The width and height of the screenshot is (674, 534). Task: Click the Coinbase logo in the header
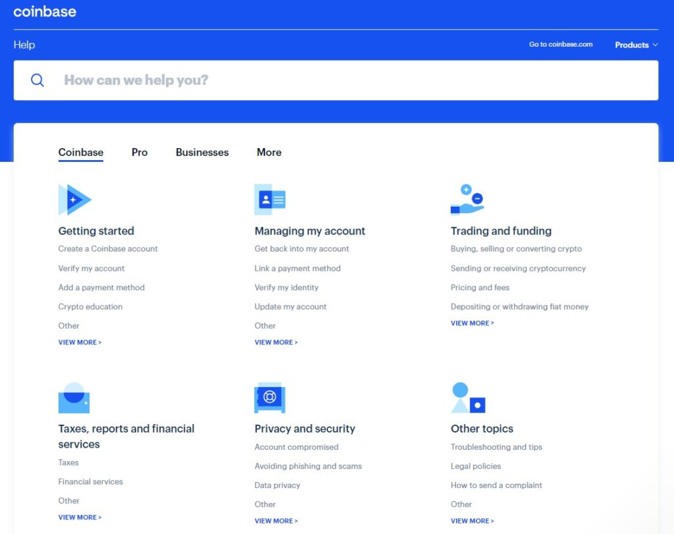pyautogui.click(x=45, y=11)
